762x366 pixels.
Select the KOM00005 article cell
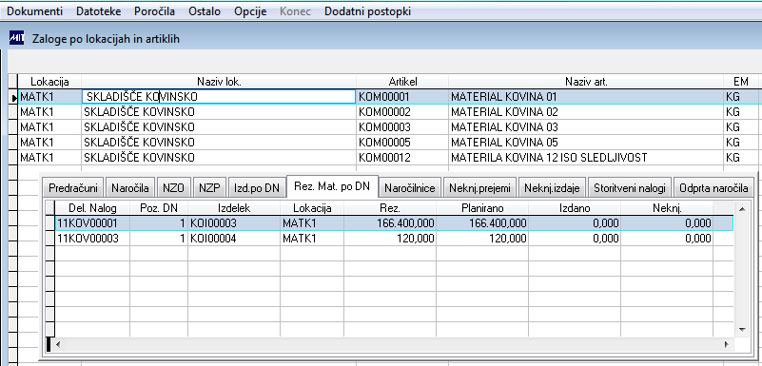tap(402, 143)
